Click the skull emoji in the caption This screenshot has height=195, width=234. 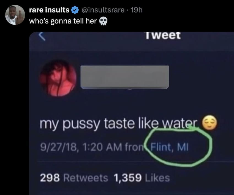103,22
